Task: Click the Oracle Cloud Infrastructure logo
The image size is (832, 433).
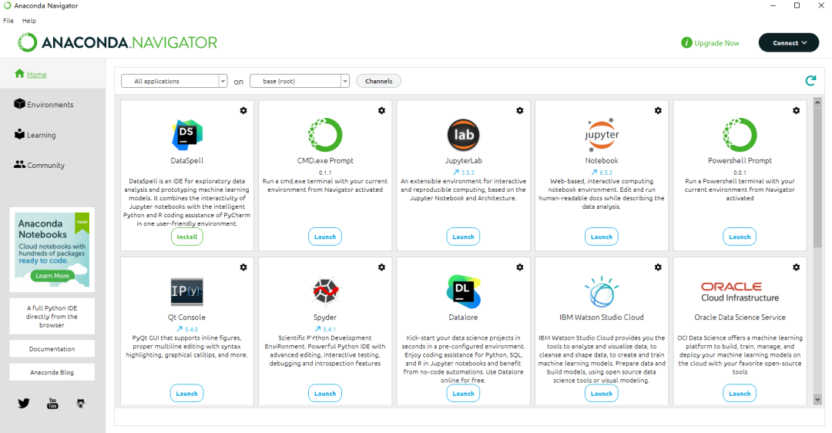Action: pyautogui.click(x=740, y=292)
